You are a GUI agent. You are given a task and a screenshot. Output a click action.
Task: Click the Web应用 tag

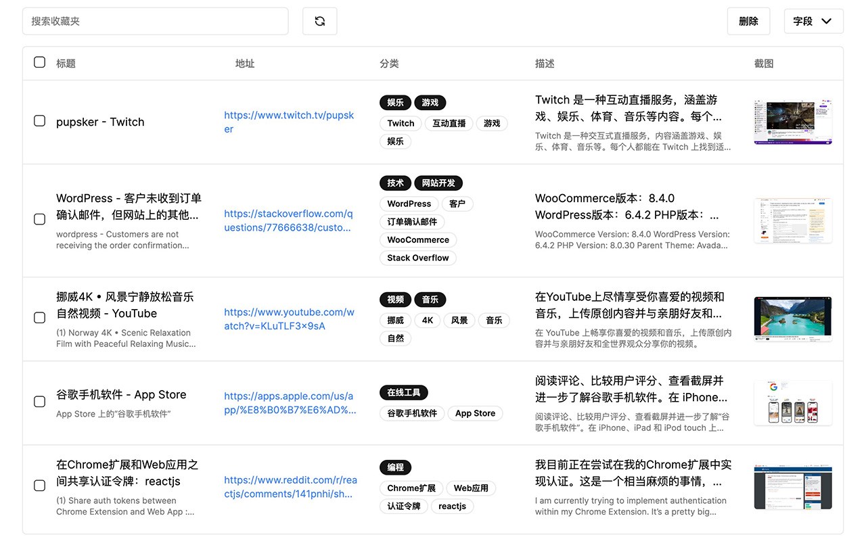click(471, 488)
